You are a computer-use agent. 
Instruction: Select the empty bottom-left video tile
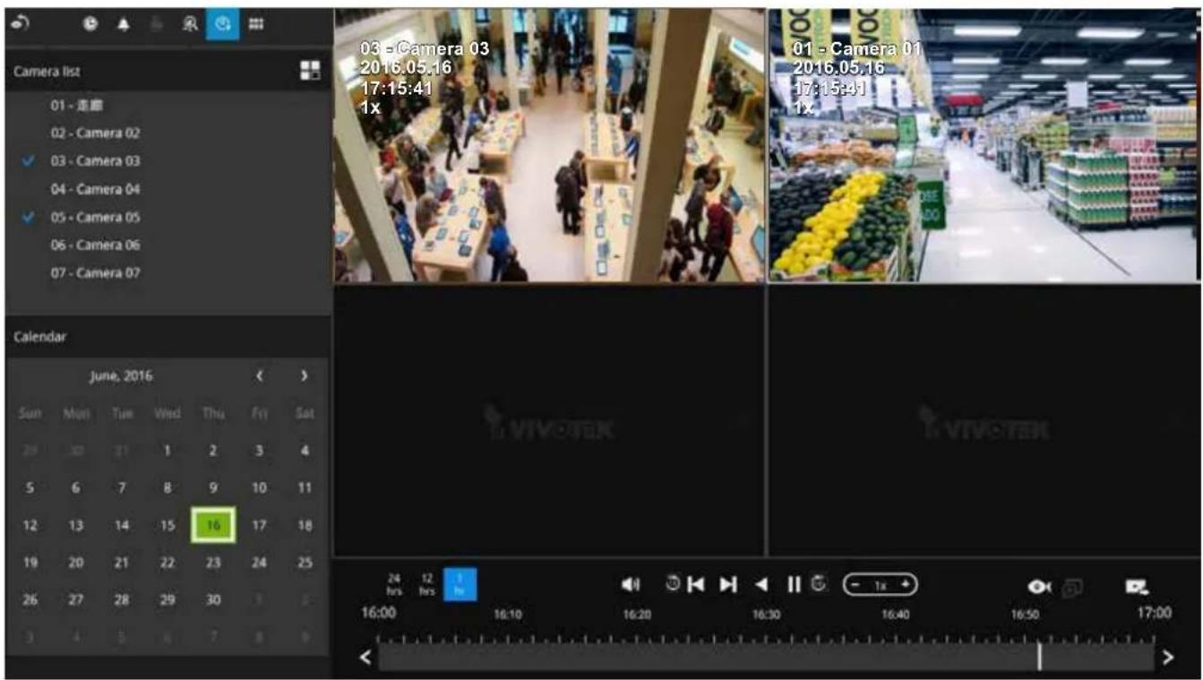[549, 420]
